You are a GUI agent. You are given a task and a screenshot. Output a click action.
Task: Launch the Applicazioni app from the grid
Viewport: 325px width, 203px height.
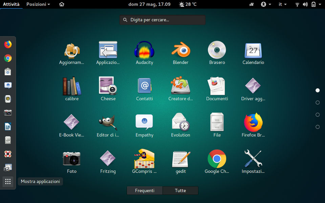click(x=108, y=53)
